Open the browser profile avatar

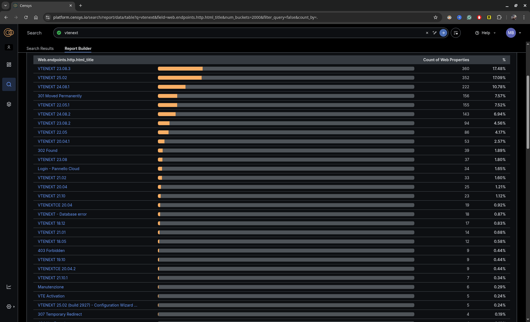coord(514,17)
